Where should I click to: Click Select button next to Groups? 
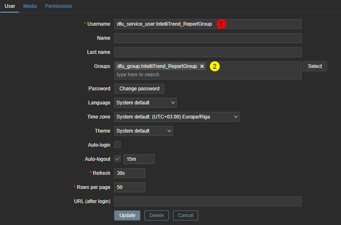315,66
